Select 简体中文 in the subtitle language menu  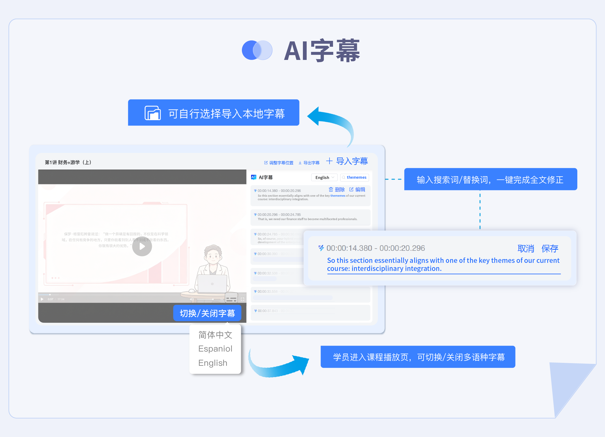[215, 335]
